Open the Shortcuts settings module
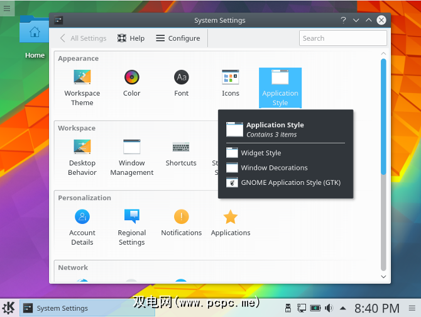 pos(181,153)
